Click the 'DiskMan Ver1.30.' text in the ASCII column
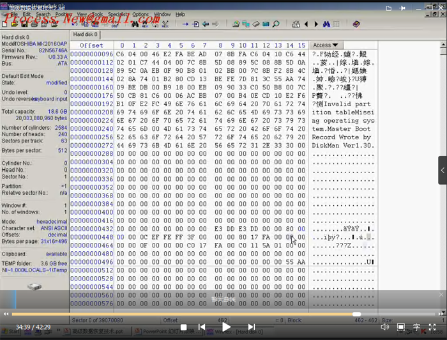Screen dimensions: 447x340 343,146
